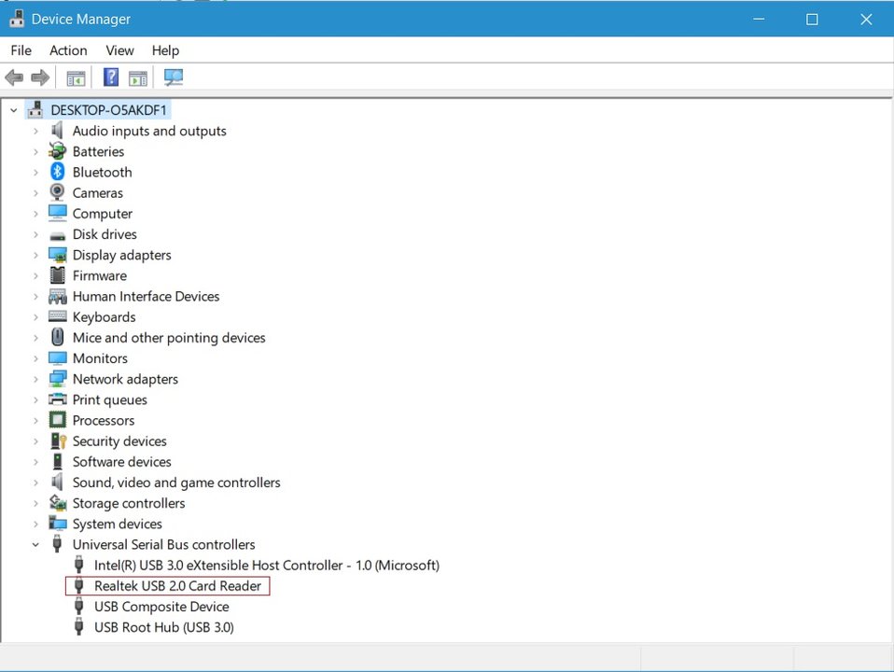Screen dimensions: 894x672
Task: Select the Monitors category label
Action: [x=100, y=358]
